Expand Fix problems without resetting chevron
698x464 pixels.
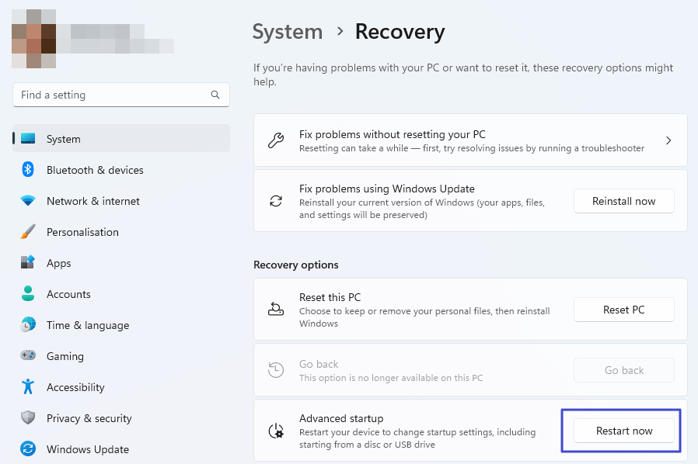click(x=668, y=140)
